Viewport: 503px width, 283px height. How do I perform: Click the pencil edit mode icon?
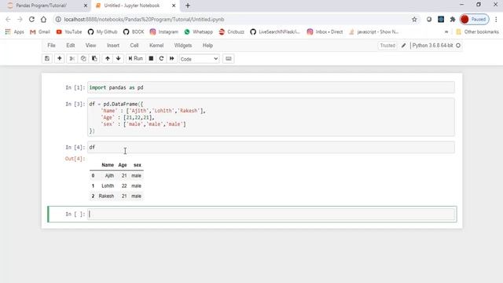pyautogui.click(x=403, y=46)
